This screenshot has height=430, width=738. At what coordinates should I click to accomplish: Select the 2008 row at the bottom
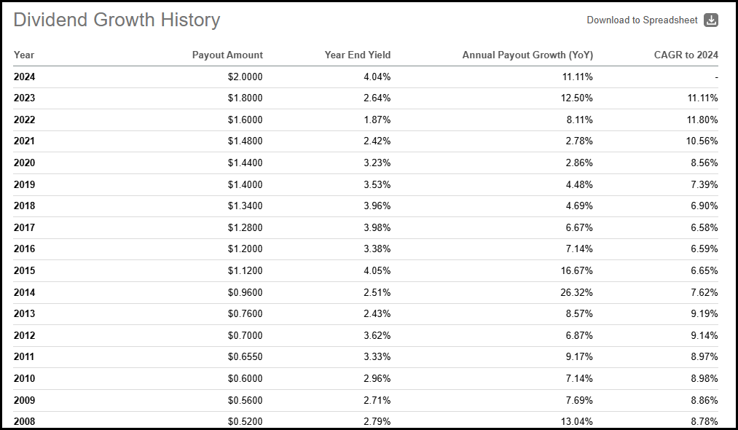point(364,421)
